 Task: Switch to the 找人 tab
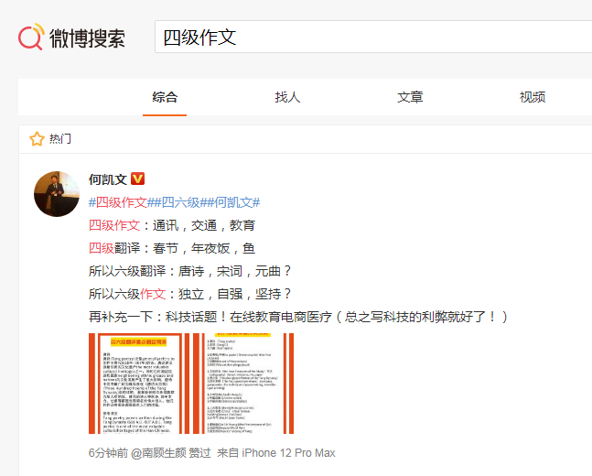pyautogui.click(x=287, y=97)
